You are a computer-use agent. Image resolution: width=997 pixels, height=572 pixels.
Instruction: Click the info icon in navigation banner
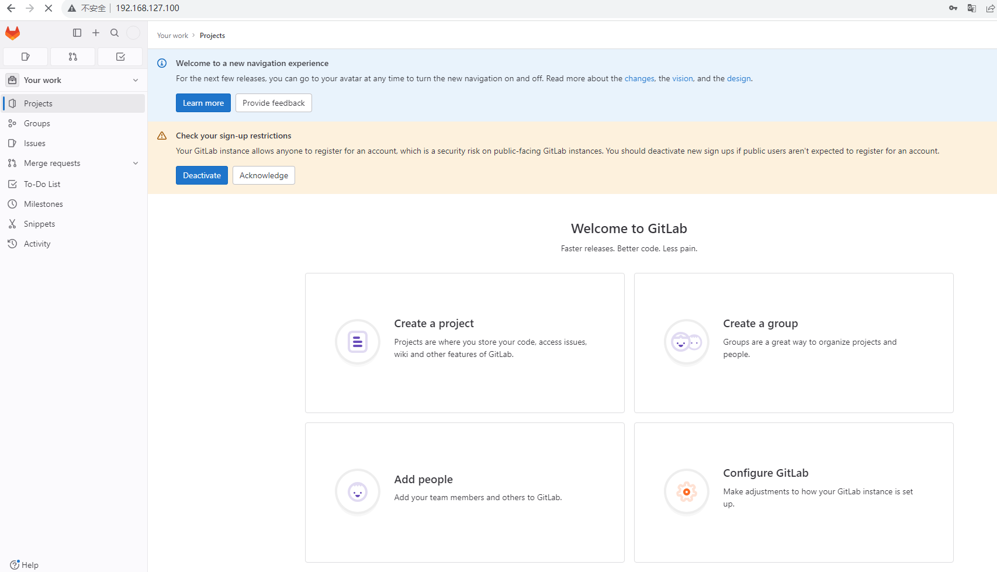click(x=162, y=63)
